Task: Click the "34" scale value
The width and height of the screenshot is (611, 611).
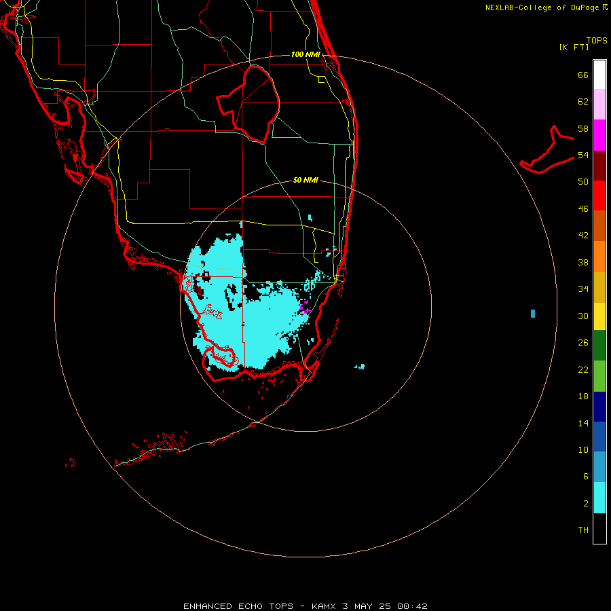Action: [x=583, y=289]
